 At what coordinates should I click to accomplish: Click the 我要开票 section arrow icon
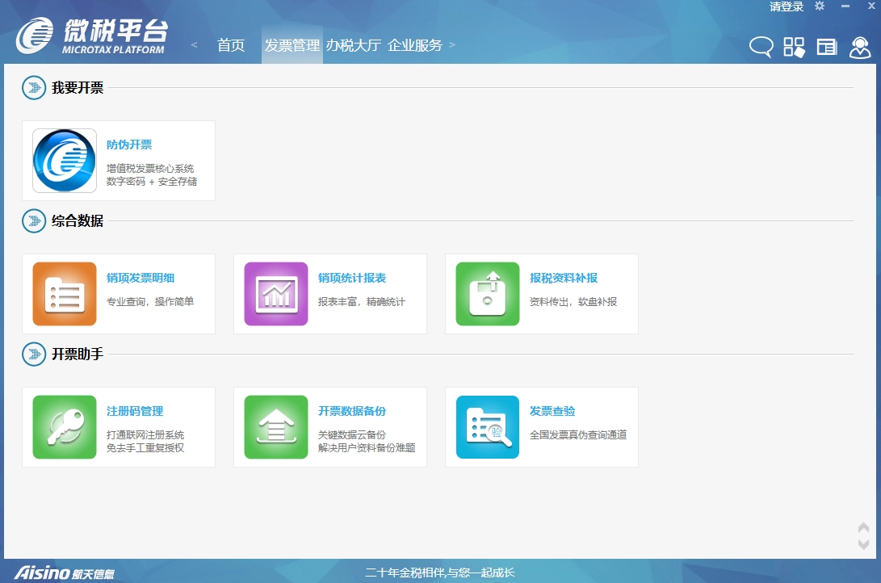[34, 88]
